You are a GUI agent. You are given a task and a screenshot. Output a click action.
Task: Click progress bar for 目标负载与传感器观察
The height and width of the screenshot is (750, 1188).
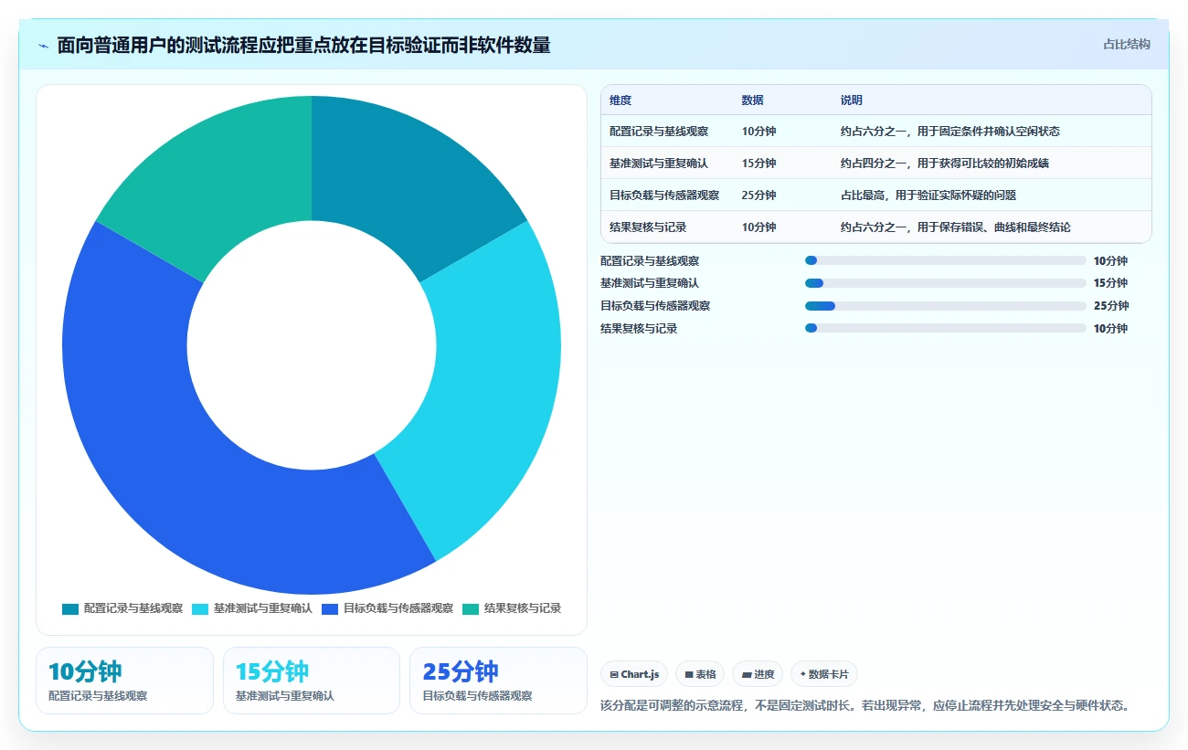pos(946,306)
